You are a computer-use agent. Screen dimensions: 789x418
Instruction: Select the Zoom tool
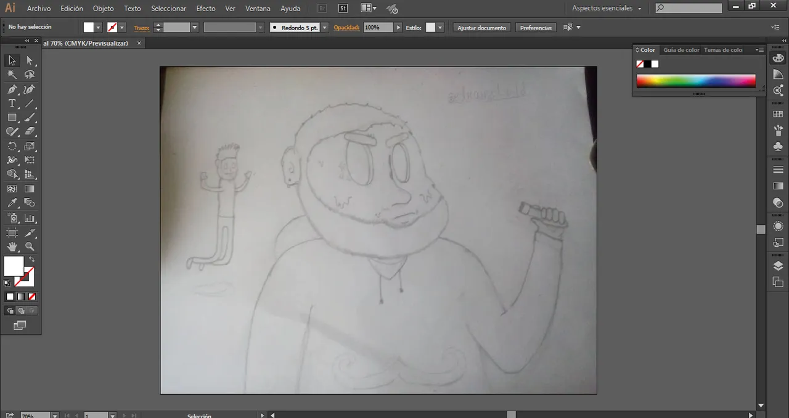(29, 247)
